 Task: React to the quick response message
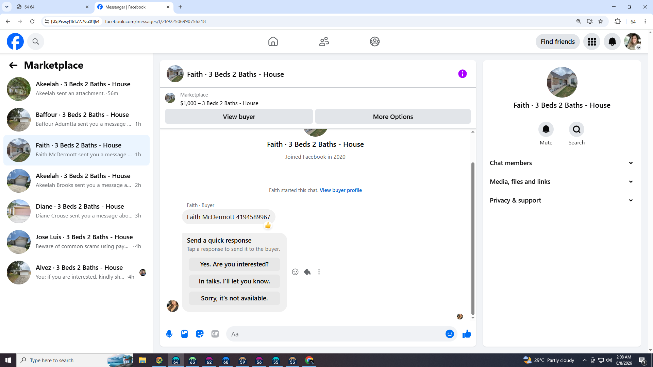point(295,272)
